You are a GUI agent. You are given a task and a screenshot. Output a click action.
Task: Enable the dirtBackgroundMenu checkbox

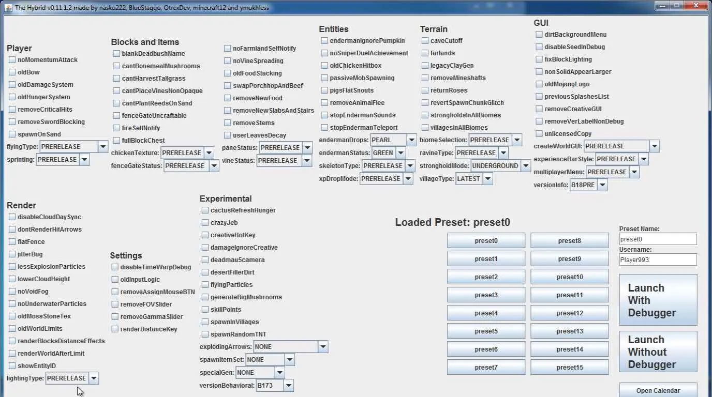539,35
